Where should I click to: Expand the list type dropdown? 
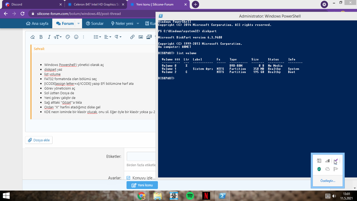pos(97,37)
